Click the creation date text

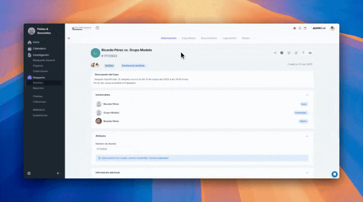[300, 64]
